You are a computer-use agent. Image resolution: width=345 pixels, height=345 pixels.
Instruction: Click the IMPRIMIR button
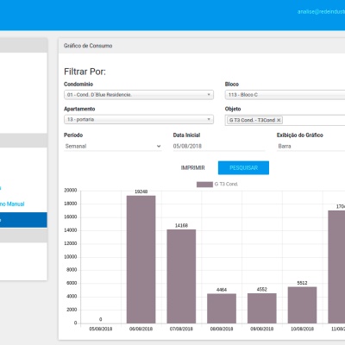click(x=192, y=167)
